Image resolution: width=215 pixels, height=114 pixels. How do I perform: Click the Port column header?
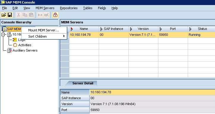pos(173,29)
